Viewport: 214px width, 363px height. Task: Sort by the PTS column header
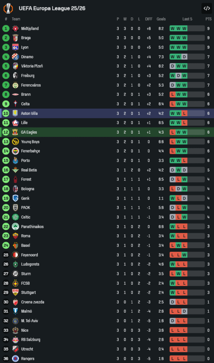(x=208, y=19)
